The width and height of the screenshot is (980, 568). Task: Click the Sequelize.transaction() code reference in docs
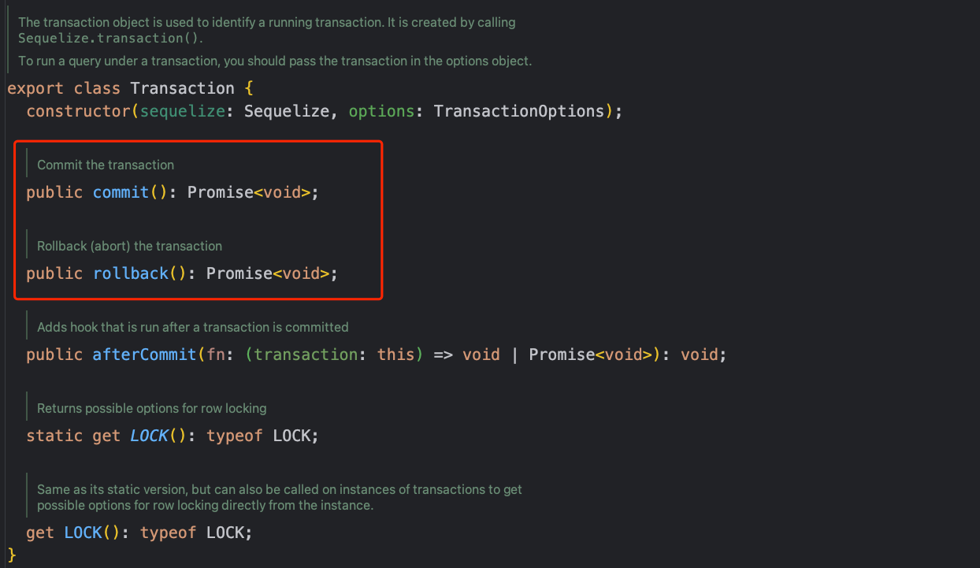(110, 37)
